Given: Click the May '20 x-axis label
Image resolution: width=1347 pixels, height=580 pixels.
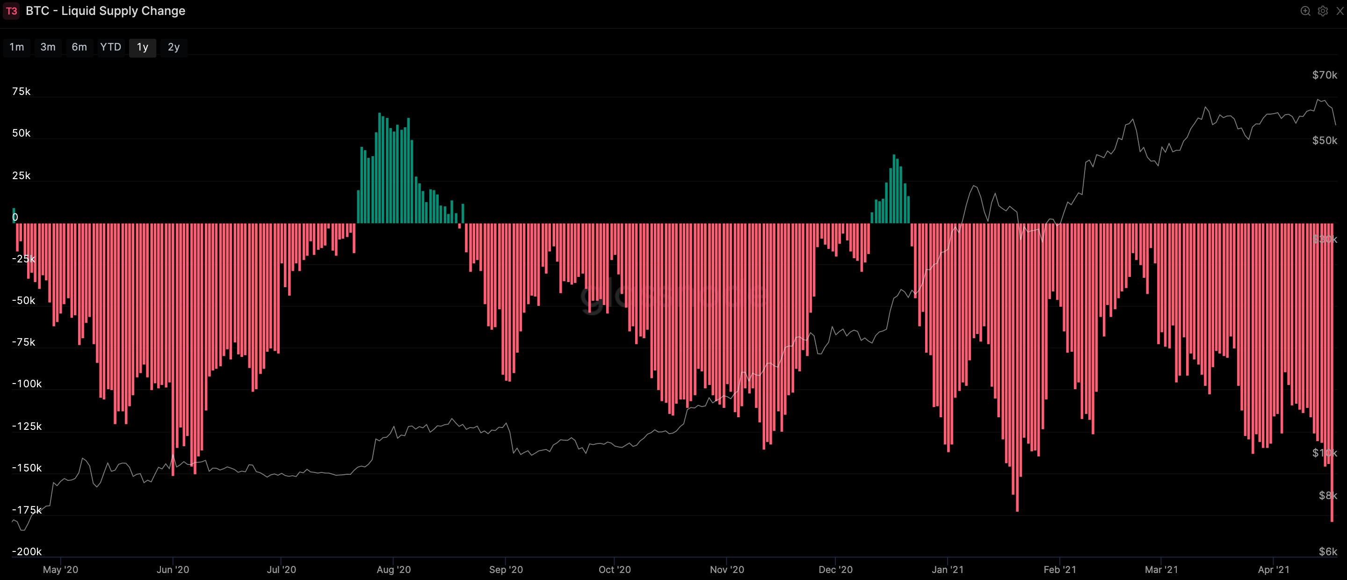Looking at the screenshot, I should (x=61, y=570).
